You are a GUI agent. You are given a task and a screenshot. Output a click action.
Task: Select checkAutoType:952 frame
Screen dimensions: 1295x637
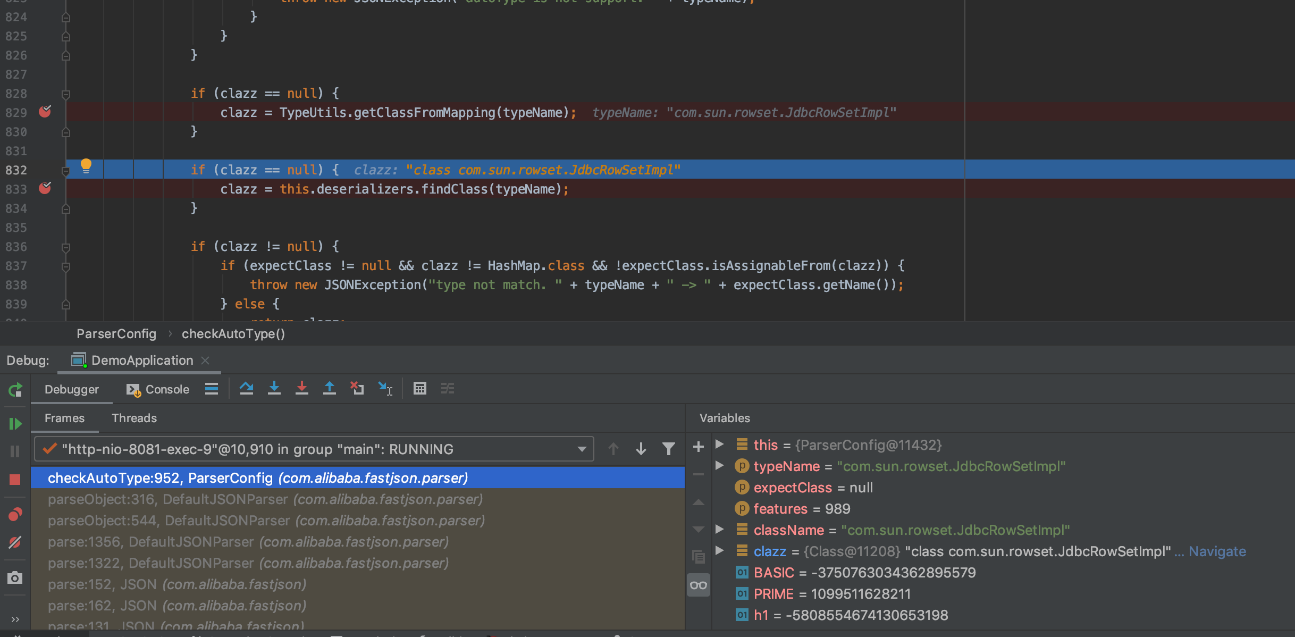[358, 477]
